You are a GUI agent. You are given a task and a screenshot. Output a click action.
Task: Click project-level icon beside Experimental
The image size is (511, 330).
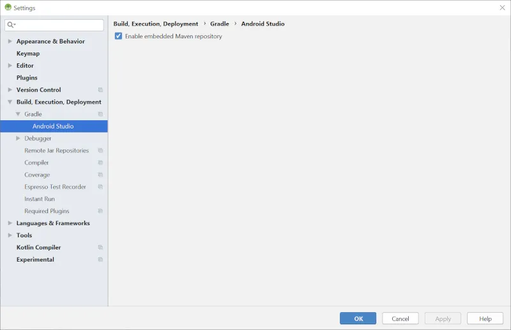click(x=100, y=260)
